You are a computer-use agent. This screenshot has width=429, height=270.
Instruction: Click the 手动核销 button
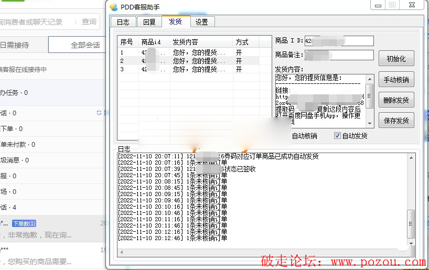(396, 79)
